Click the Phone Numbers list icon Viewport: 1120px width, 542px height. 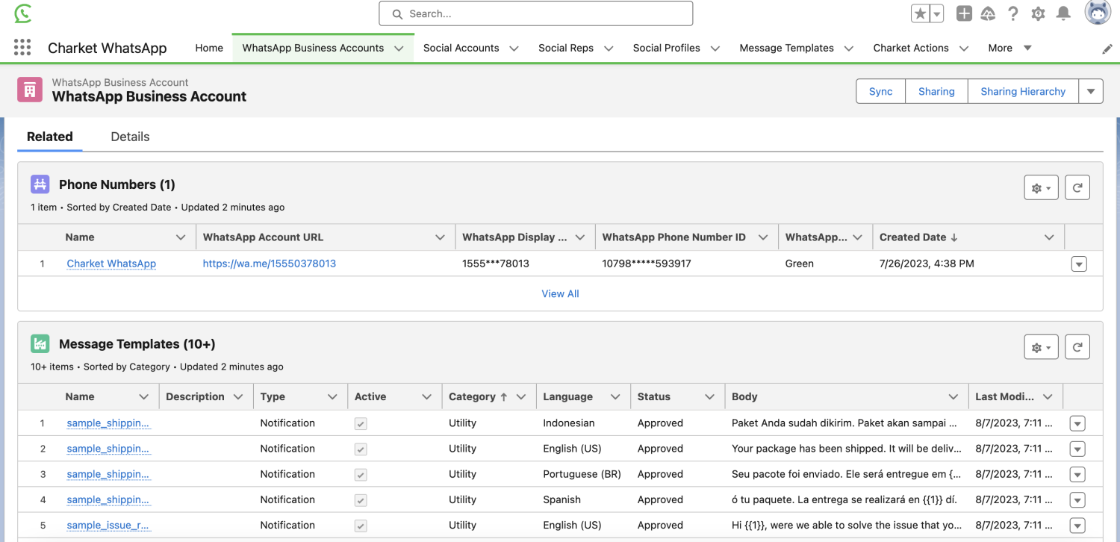point(40,184)
